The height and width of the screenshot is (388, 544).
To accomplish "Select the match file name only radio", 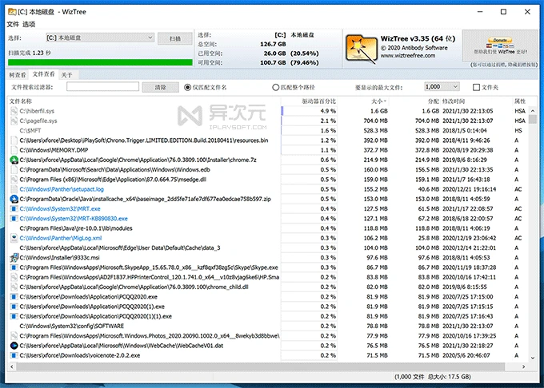I will (187, 88).
